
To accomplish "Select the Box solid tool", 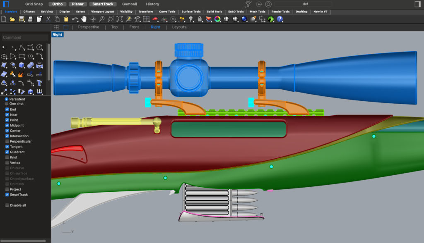I will pyautogui.click(x=22, y=65).
